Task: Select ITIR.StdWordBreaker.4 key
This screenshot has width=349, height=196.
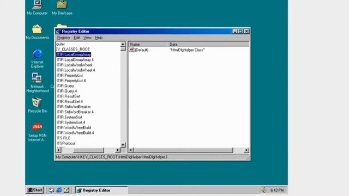Action: 75,112
